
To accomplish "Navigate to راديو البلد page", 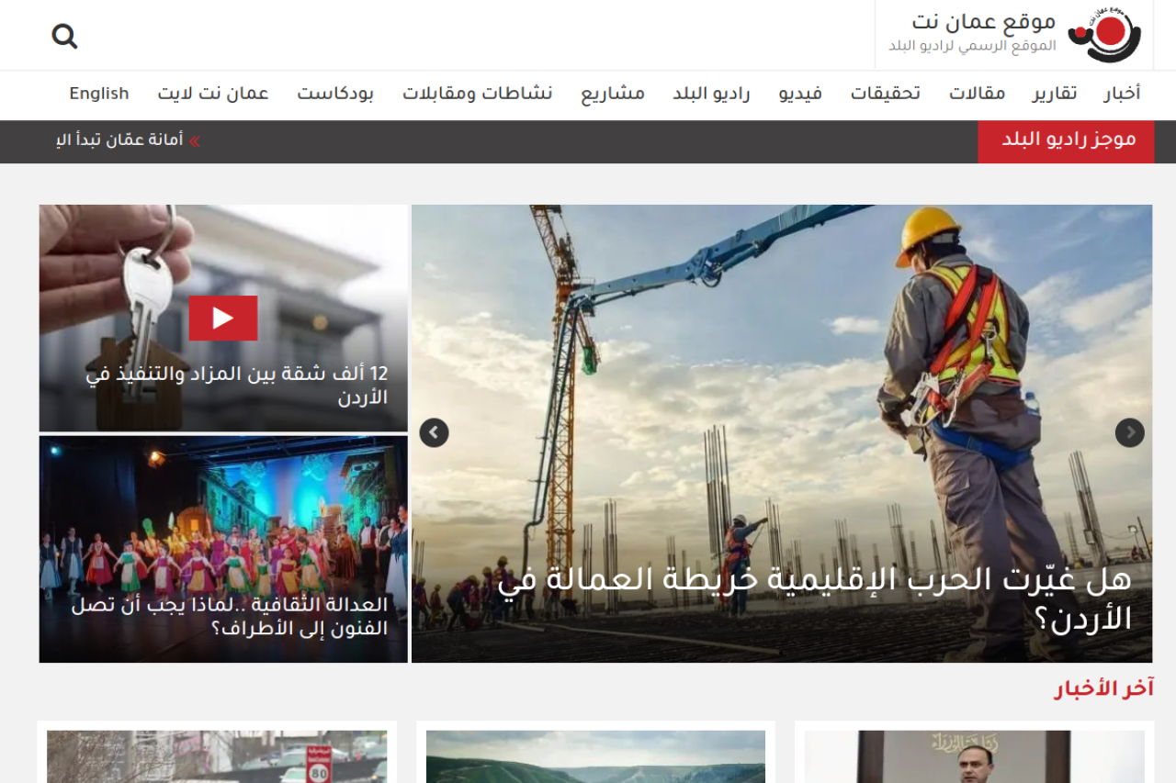I will pyautogui.click(x=711, y=94).
